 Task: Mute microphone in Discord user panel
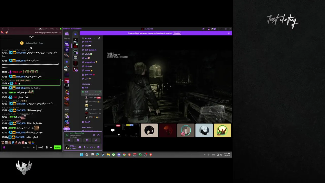coord(85,147)
